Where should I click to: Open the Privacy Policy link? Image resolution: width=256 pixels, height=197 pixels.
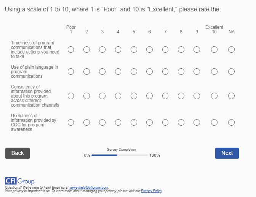coord(151,191)
